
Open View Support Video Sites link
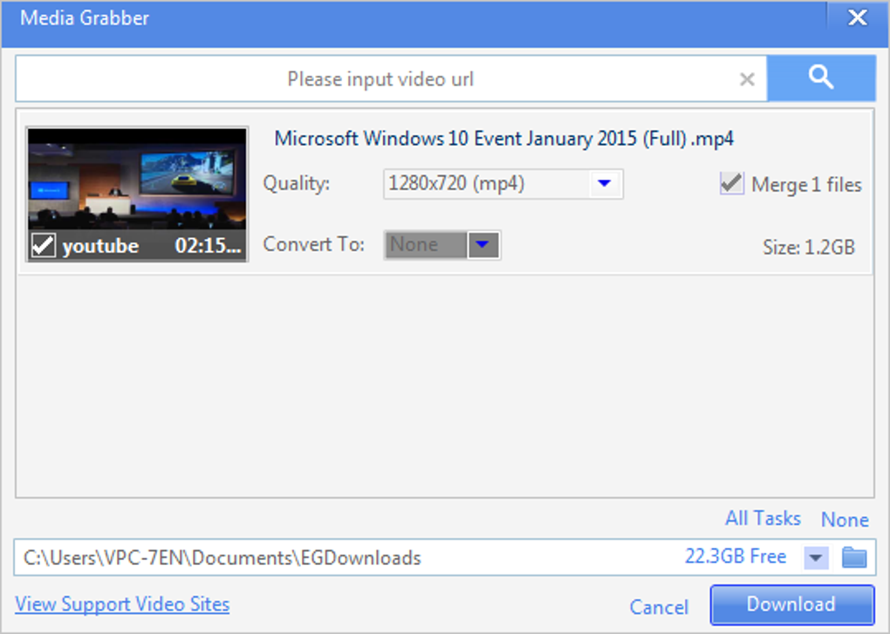pyautogui.click(x=122, y=604)
